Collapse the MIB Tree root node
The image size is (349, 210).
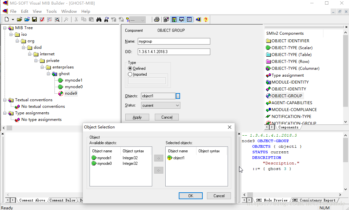pyautogui.click(x=5, y=28)
